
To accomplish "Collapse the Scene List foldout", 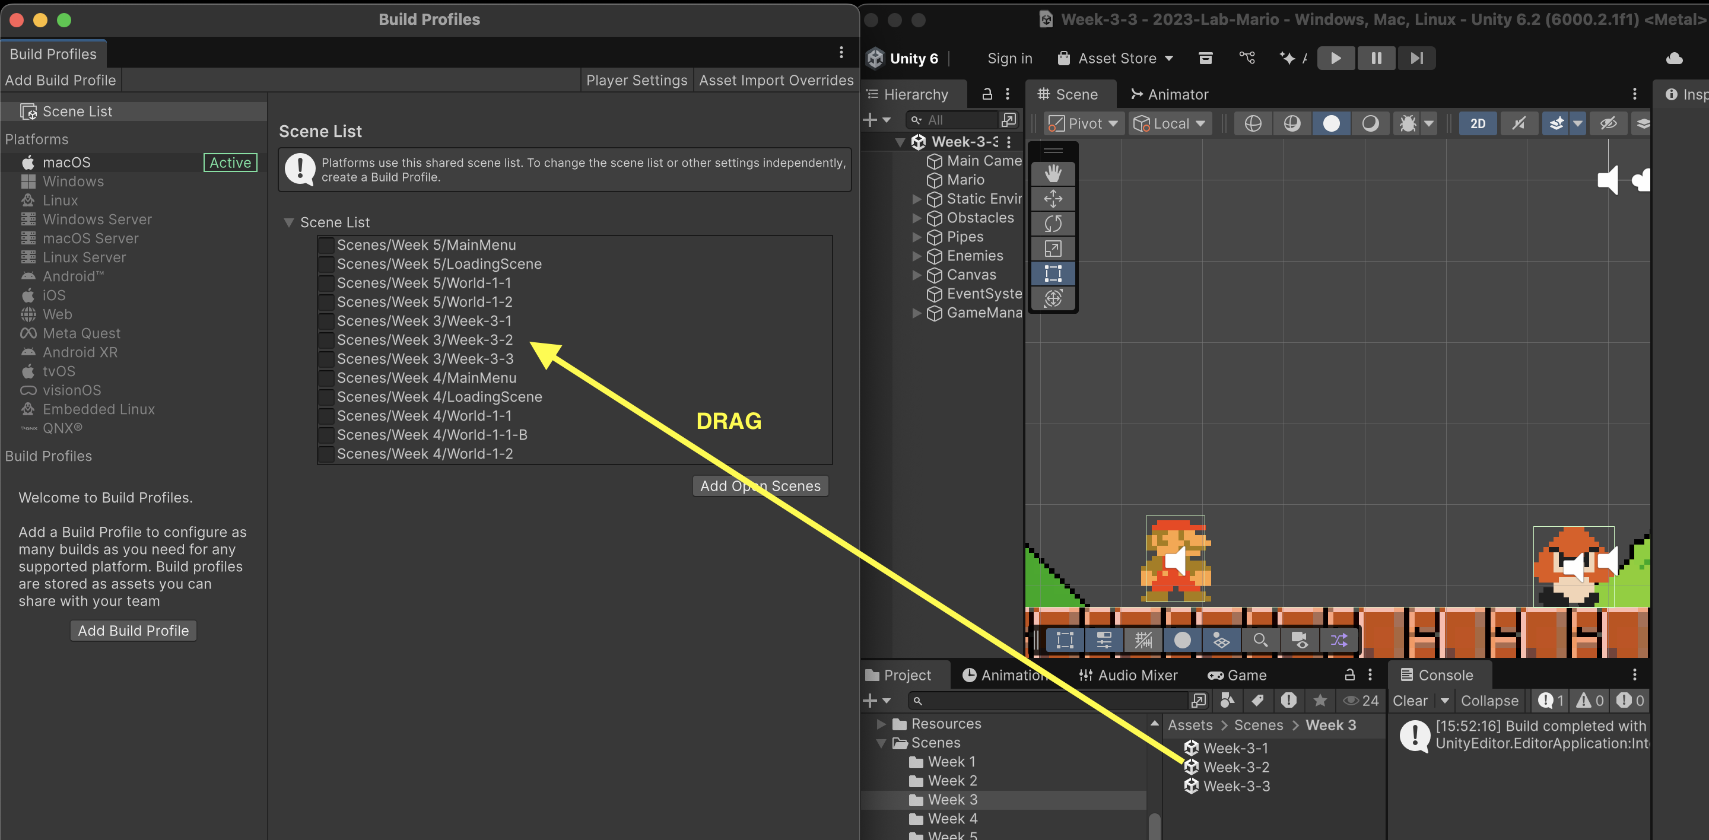I will tap(288, 223).
